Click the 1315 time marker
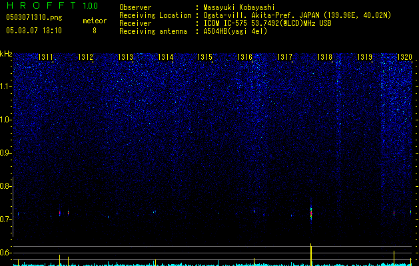This screenshot has height=266, width=419. point(205,57)
